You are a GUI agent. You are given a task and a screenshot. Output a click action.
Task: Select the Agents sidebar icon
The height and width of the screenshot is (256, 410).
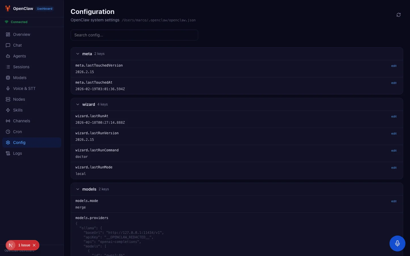[x=8, y=56]
